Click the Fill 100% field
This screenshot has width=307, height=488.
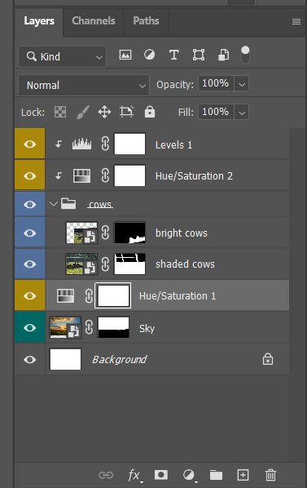[x=216, y=112]
